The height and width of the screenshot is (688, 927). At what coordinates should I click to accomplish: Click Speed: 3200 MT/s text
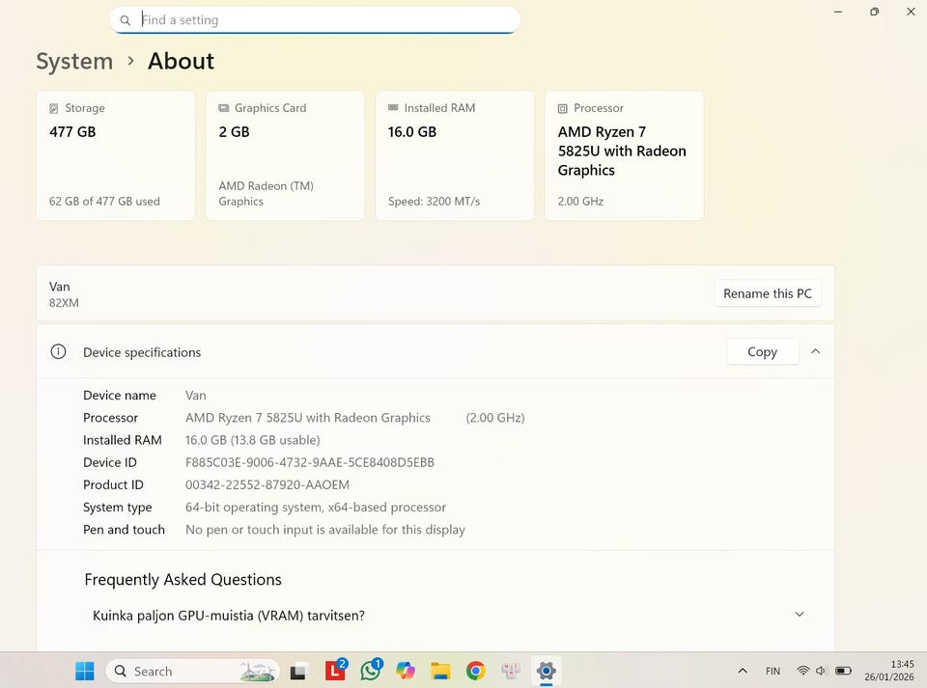434,202
